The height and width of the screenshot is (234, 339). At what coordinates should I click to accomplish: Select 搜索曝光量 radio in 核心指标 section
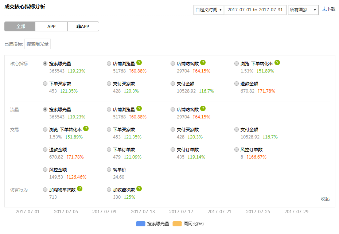tap(45, 63)
